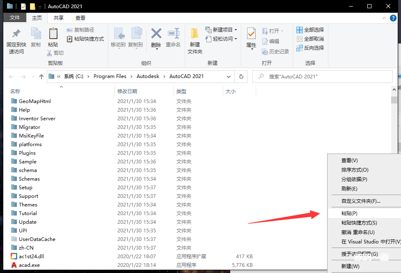The width and height of the screenshot is (401, 273).
Task: Switch to the 共享 ribbon tab
Action: tap(59, 18)
